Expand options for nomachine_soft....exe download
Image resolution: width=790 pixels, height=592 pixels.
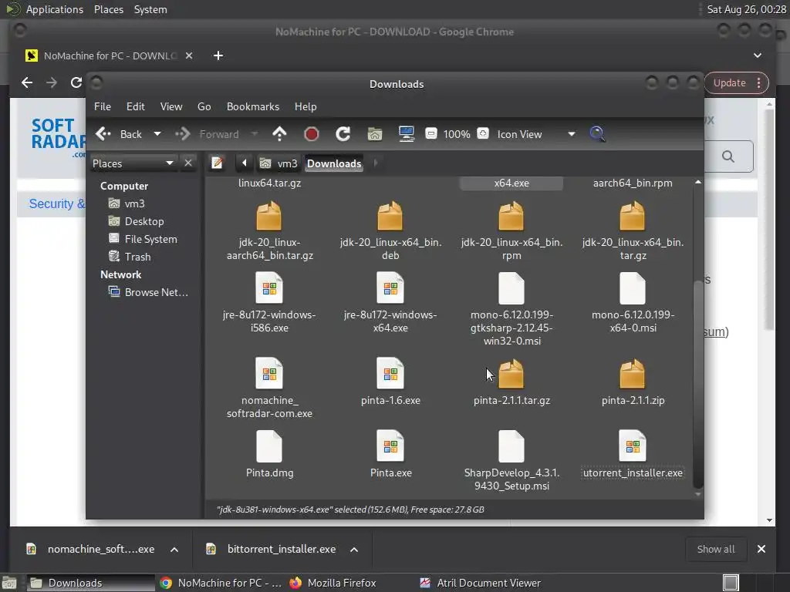pos(174,549)
